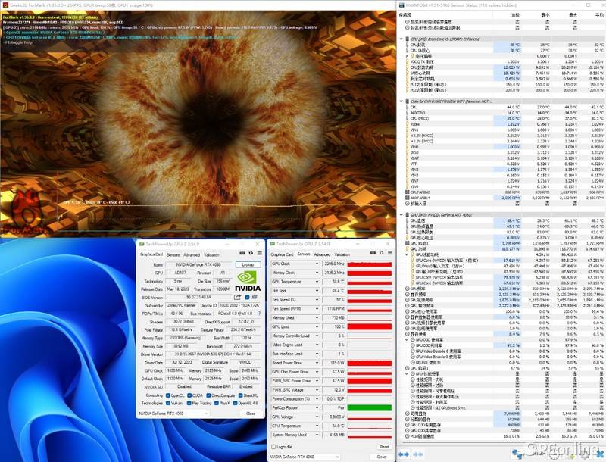
Task: Toggle the UEFI checkbox in GPU-Z
Action: pos(248,297)
